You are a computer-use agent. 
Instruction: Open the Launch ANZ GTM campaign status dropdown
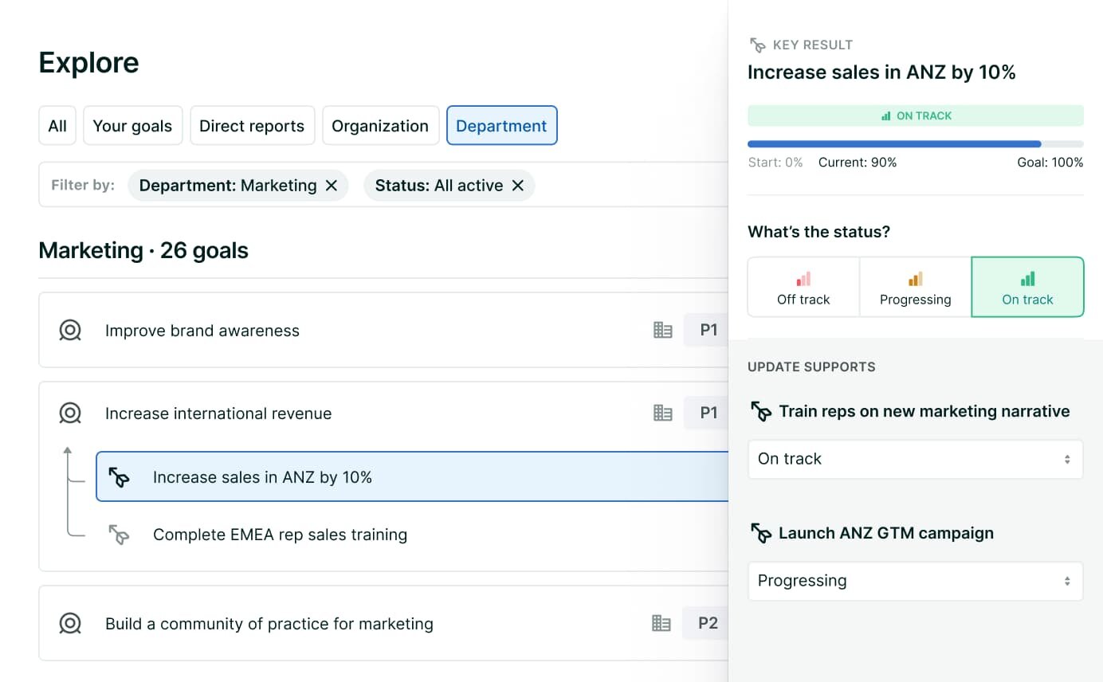pyautogui.click(x=915, y=582)
